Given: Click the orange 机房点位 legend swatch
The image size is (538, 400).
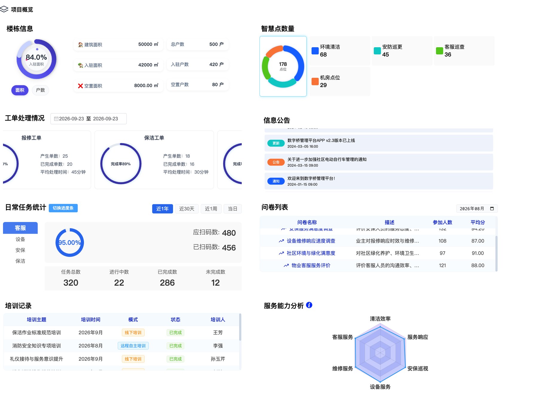Looking at the screenshot, I should (315, 81).
